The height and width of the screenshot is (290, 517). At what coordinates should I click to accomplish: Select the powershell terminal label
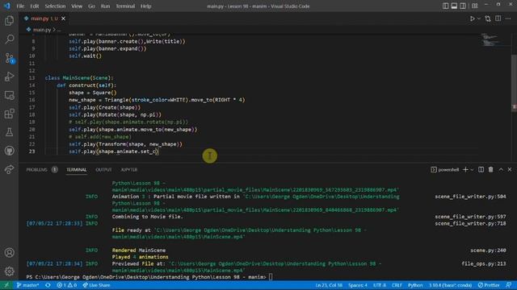[x=445, y=170]
